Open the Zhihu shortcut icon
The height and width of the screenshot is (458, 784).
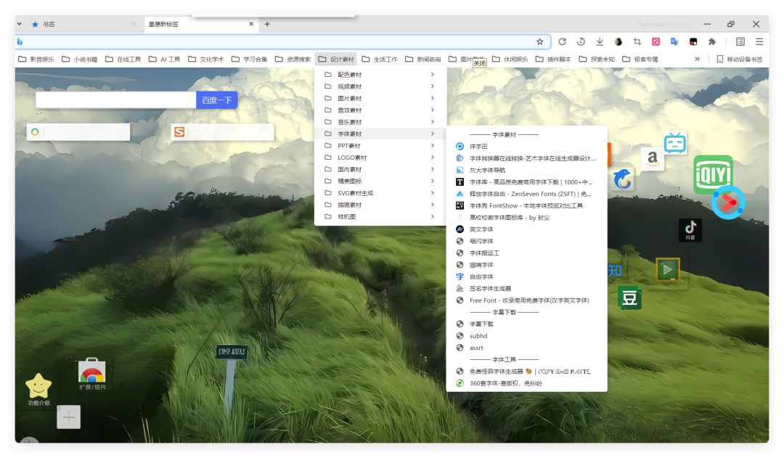pos(615,271)
